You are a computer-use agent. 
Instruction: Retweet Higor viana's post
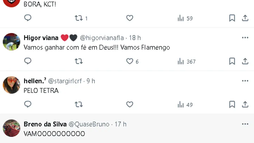click(x=79, y=61)
